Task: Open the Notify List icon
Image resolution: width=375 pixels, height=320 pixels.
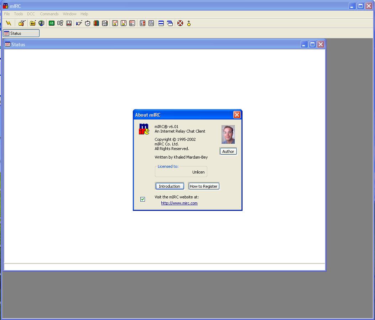Action: click(142, 23)
